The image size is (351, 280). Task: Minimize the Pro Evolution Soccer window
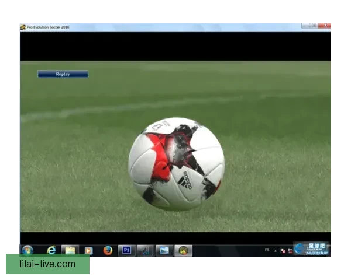(x=306, y=26)
